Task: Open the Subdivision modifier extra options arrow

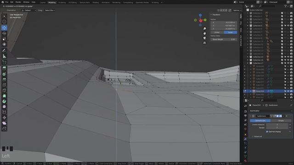Action: (283, 116)
